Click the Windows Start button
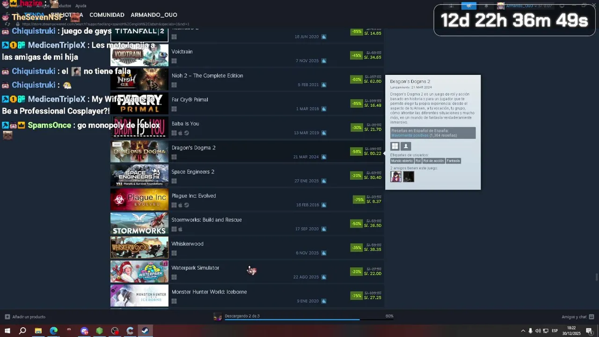599x337 pixels. [7, 331]
